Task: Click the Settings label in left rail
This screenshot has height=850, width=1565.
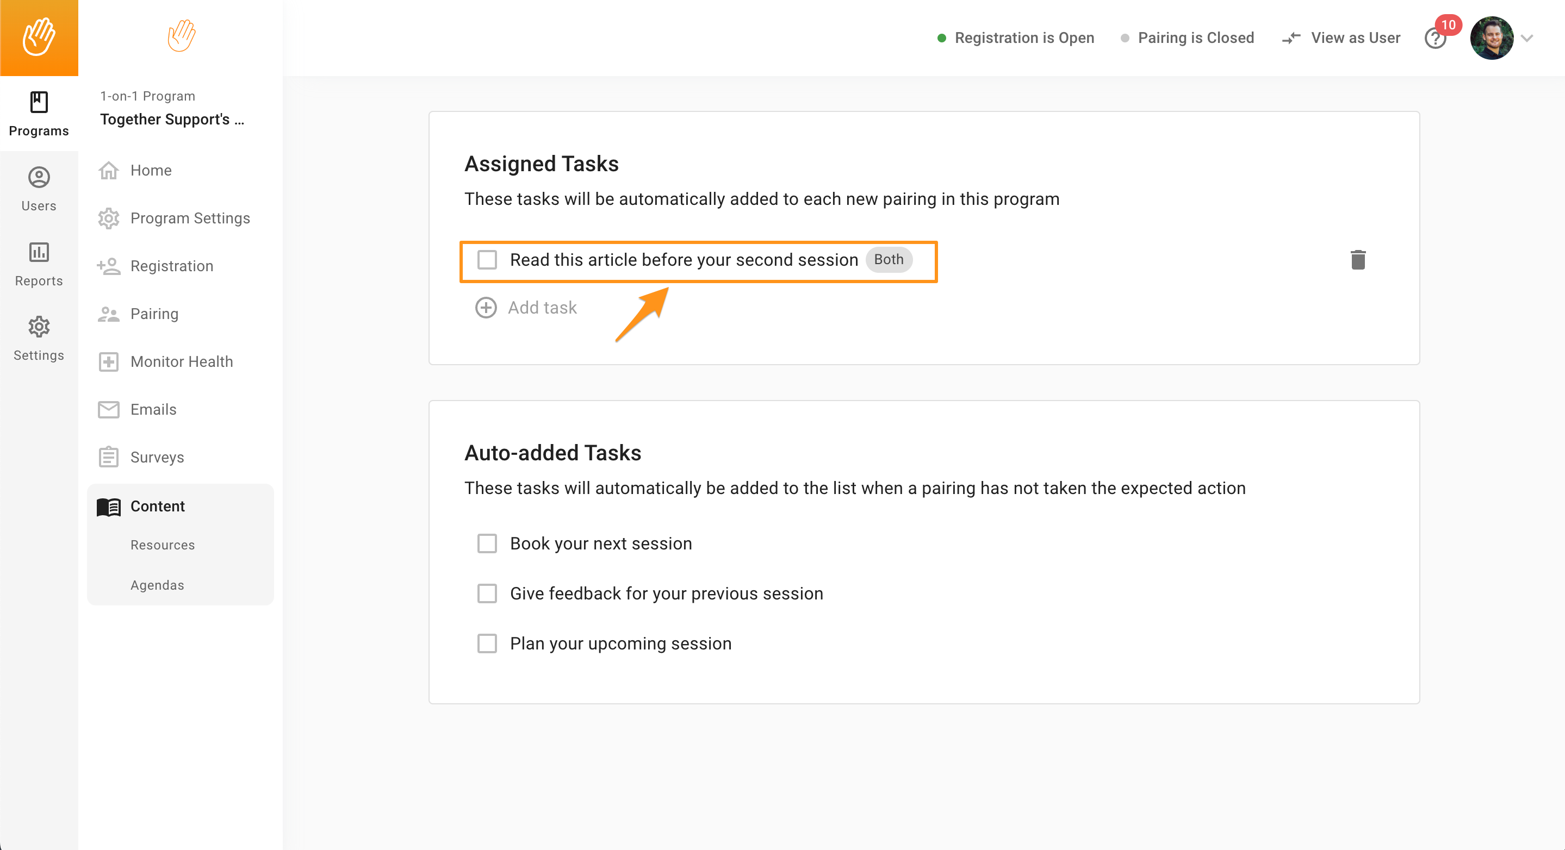Action: click(39, 355)
